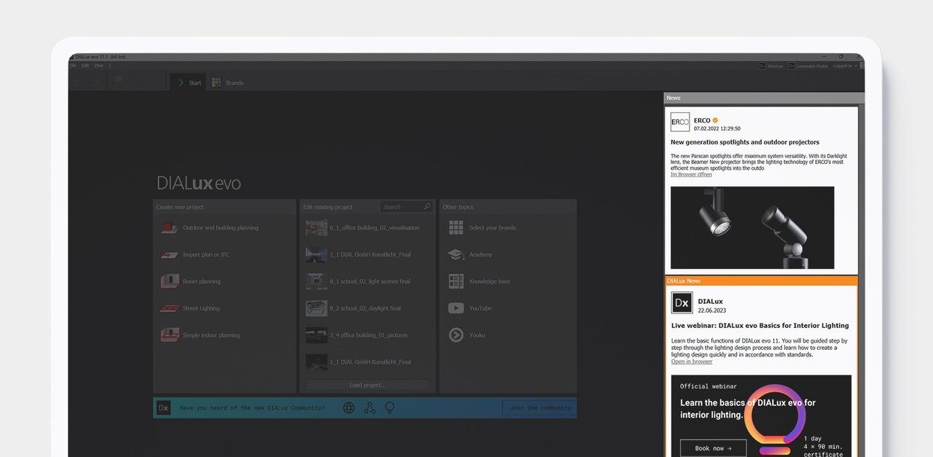This screenshot has width=933, height=457.
Task: Open the Im Browser öffnen link
Action: 691,175
